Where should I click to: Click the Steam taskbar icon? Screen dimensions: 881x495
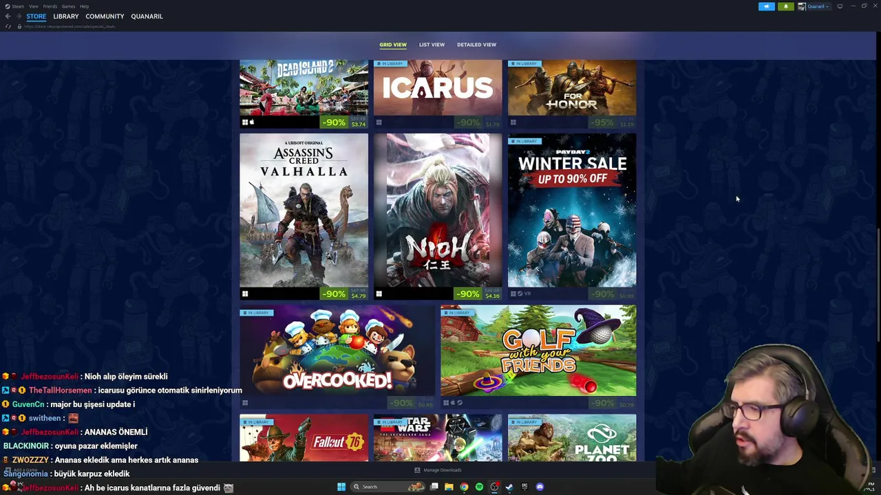(x=509, y=487)
